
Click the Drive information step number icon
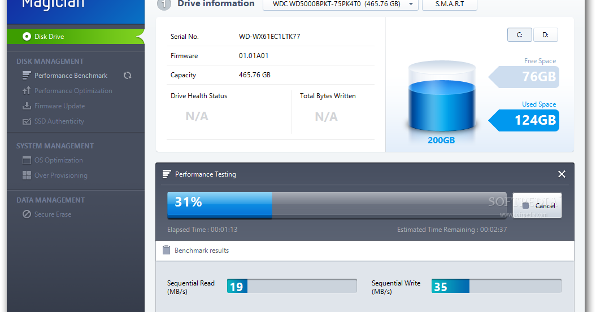[x=164, y=4]
